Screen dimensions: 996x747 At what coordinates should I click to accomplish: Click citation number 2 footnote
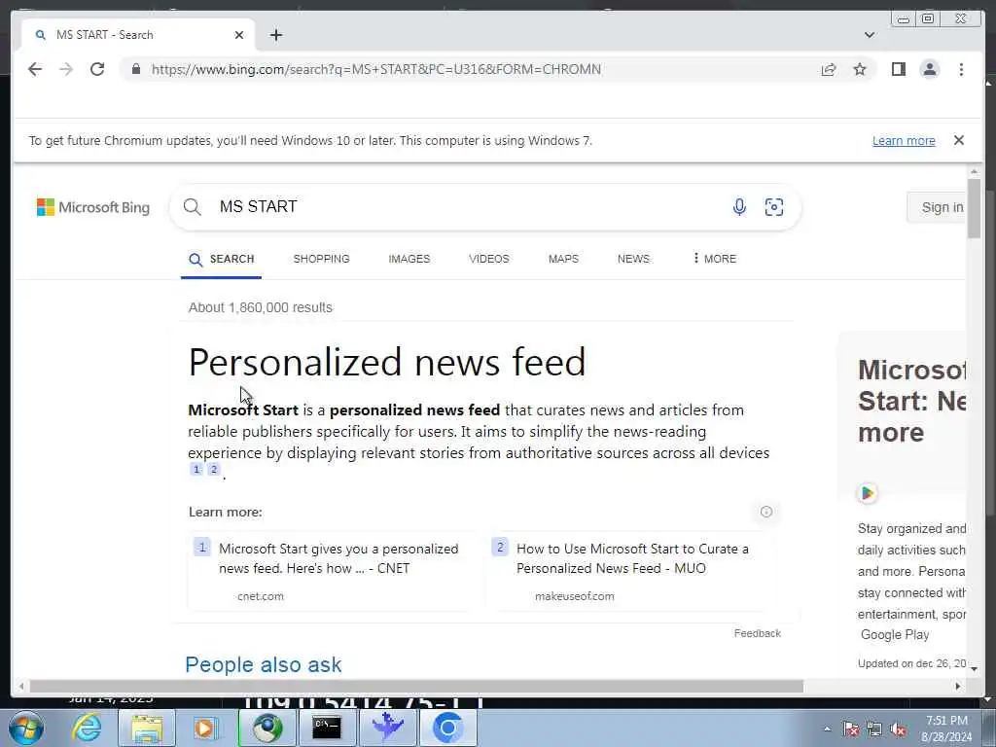click(214, 470)
